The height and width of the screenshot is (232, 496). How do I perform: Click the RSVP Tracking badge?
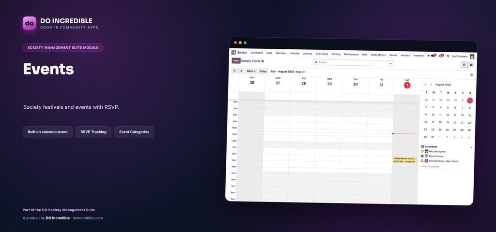pos(93,132)
